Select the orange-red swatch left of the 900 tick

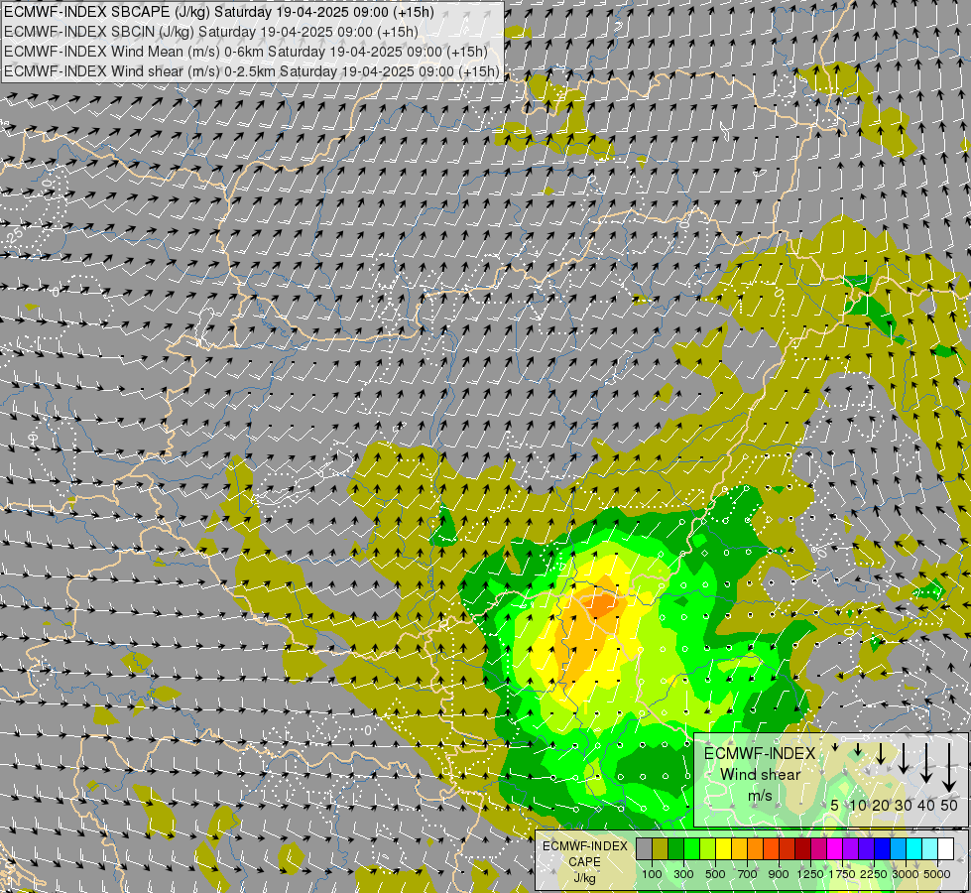(x=772, y=848)
